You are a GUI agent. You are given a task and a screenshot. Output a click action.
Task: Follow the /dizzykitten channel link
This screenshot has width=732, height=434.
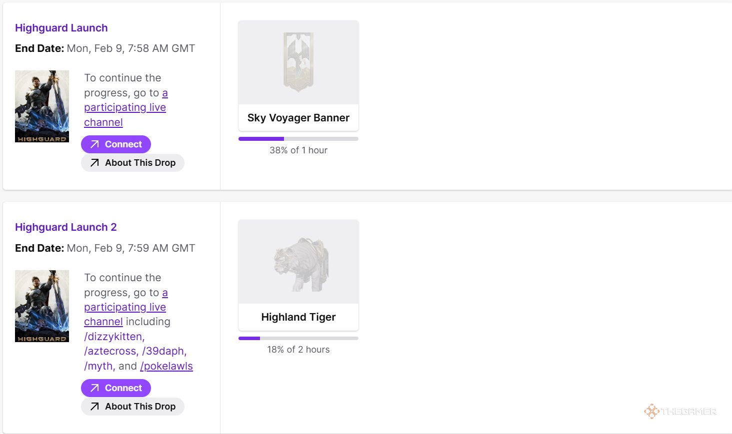pos(114,337)
